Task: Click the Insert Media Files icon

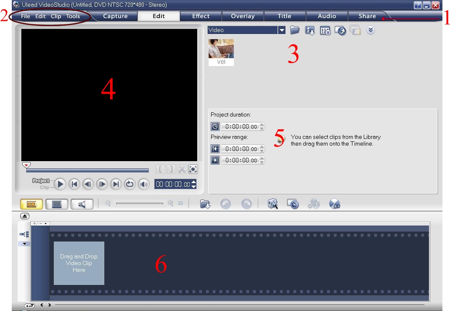Action: pos(205,204)
